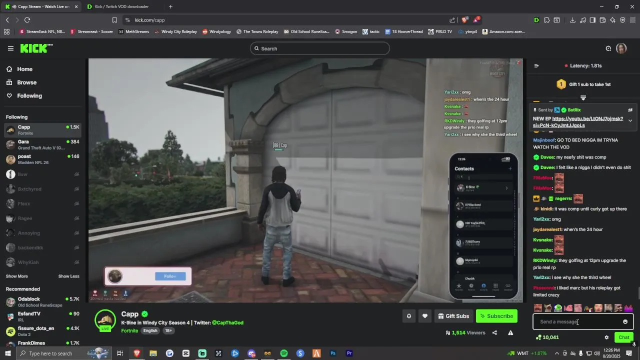Image resolution: width=640 pixels, height=360 pixels.
Task: Click the 10,041 channel points balance
Action: click(547, 337)
